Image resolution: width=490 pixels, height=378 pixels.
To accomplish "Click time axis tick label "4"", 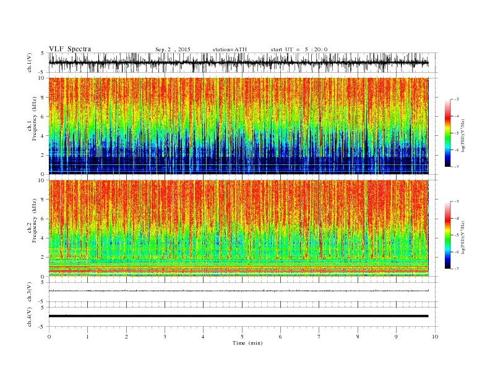I will pyautogui.click(x=203, y=337).
